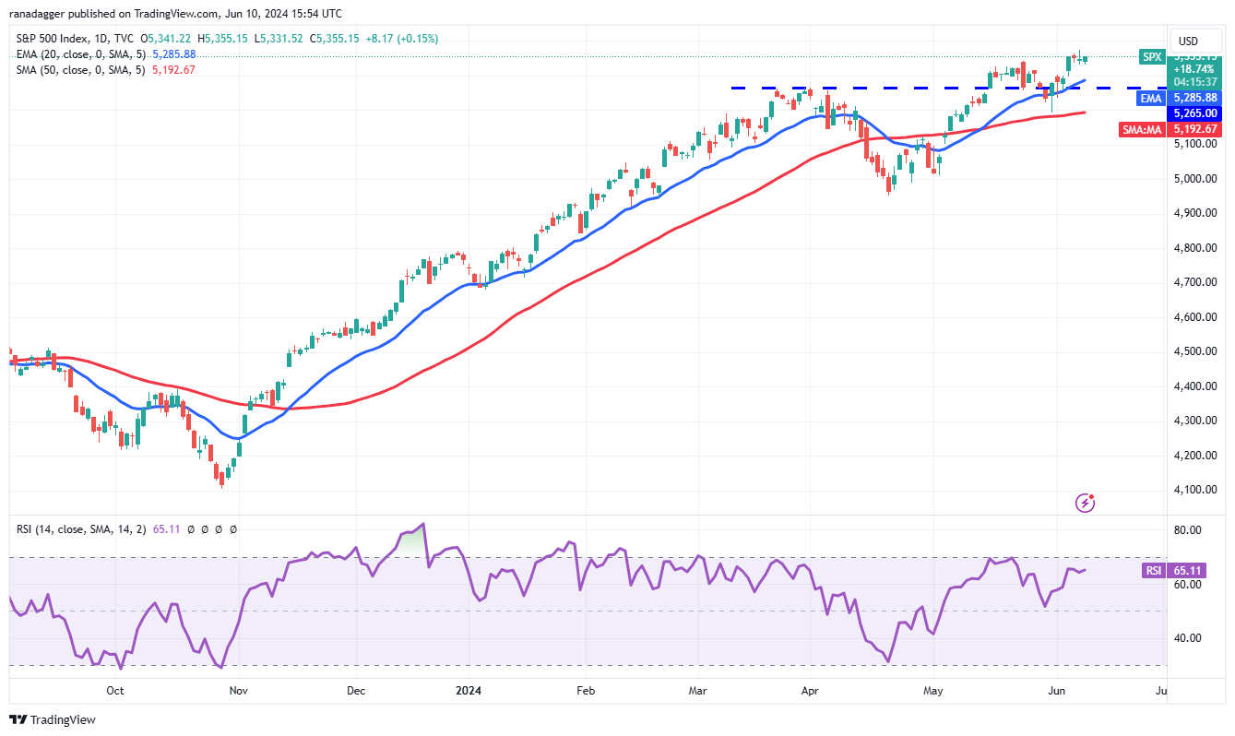Select the green SPX price label
The height and width of the screenshot is (736, 1235).
pyautogui.click(x=1152, y=56)
